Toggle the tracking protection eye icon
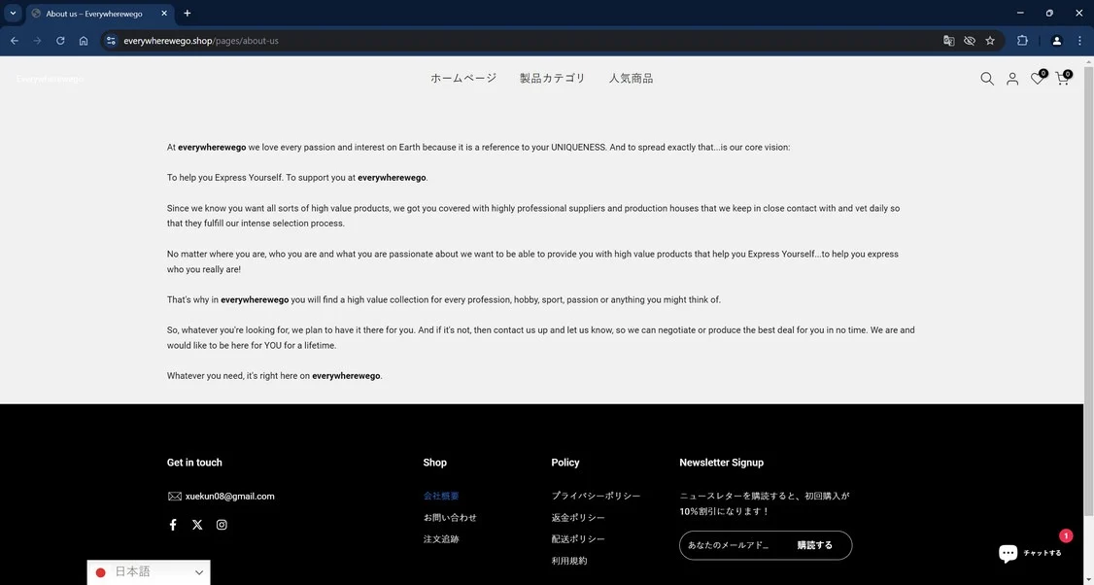 [969, 41]
